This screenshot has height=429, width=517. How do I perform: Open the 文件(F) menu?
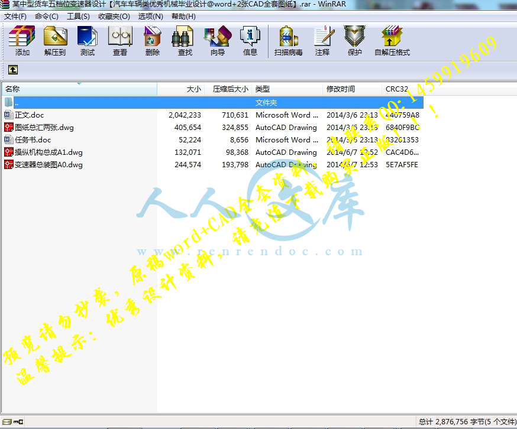click(15, 17)
